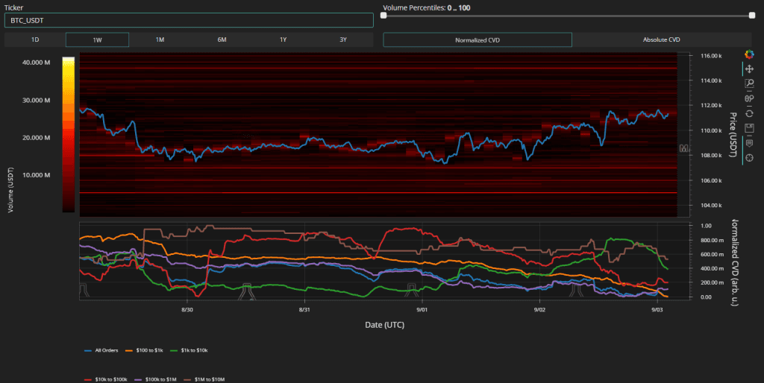The image size is (764, 383).
Task: Open the Ticker BTC_USDT selector
Action: click(188, 21)
